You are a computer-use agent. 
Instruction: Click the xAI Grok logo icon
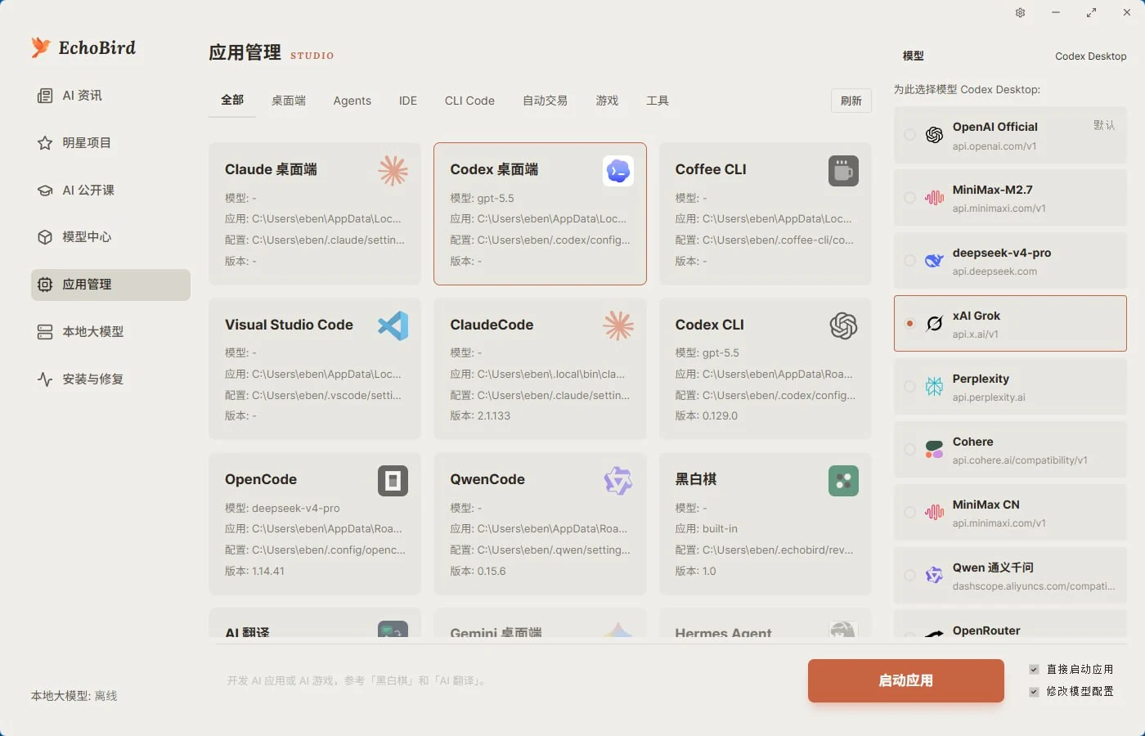click(x=934, y=324)
